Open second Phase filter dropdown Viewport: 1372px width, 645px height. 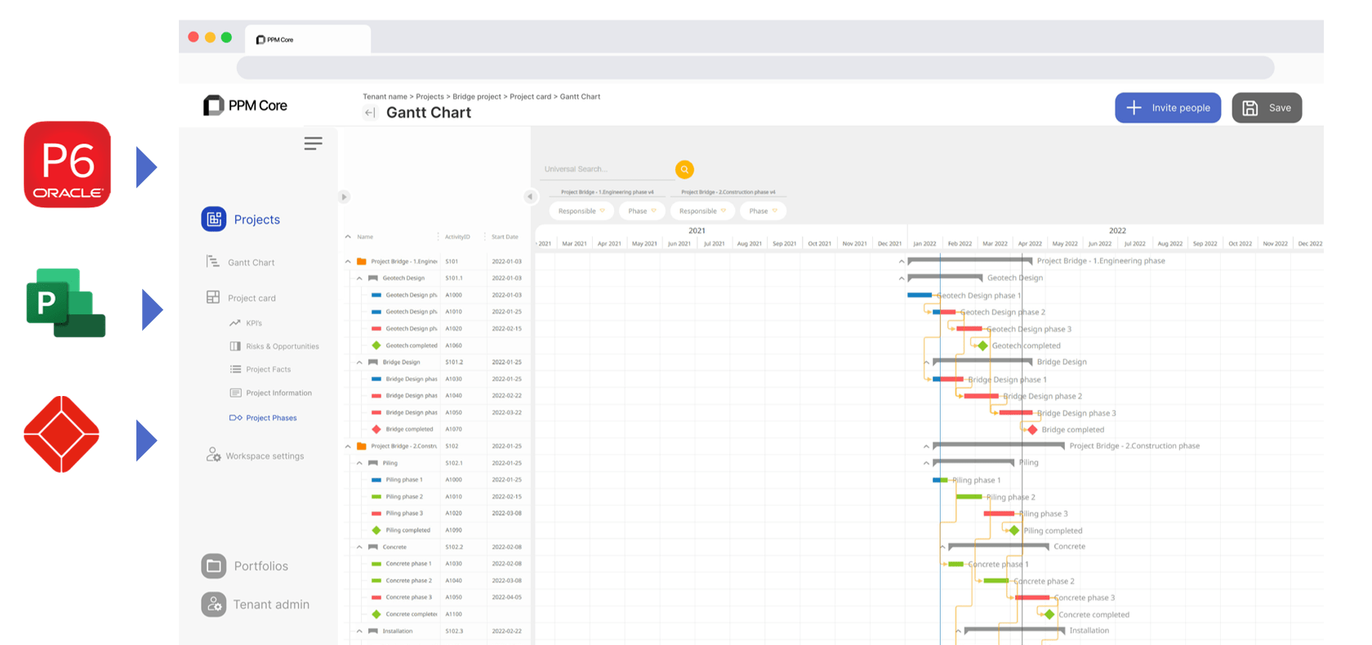[763, 211]
